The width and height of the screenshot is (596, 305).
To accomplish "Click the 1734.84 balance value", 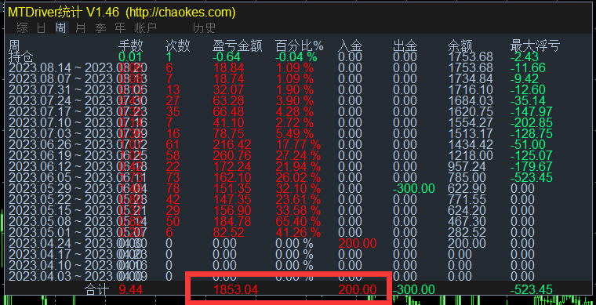I will 471,79.
